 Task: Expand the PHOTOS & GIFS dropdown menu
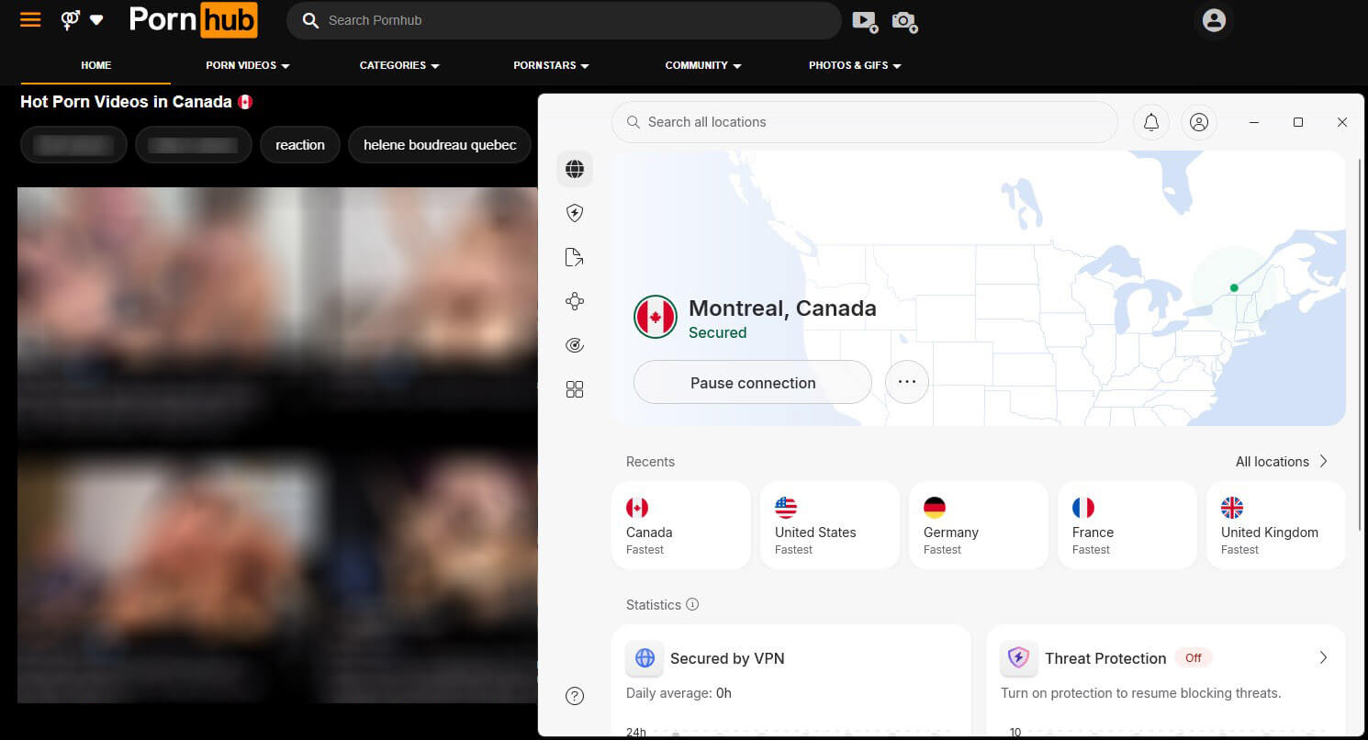point(855,65)
